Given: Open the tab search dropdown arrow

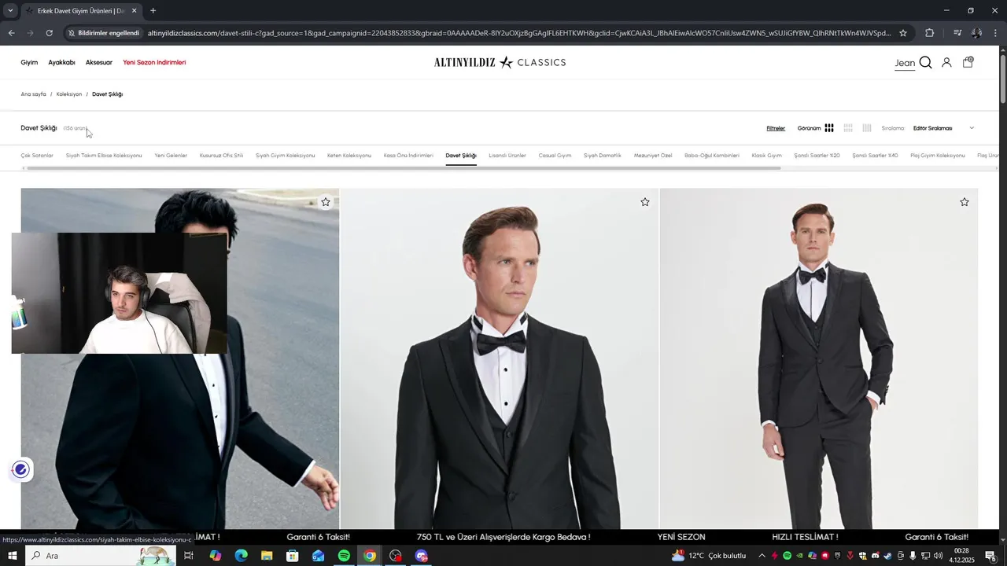Looking at the screenshot, I should (10, 11).
